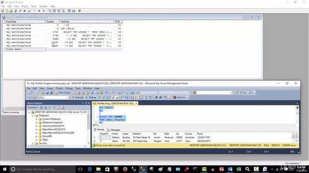Open Connect dropdown in Object Explorer
Viewport: 309px width, 173px height.
pos(33,108)
